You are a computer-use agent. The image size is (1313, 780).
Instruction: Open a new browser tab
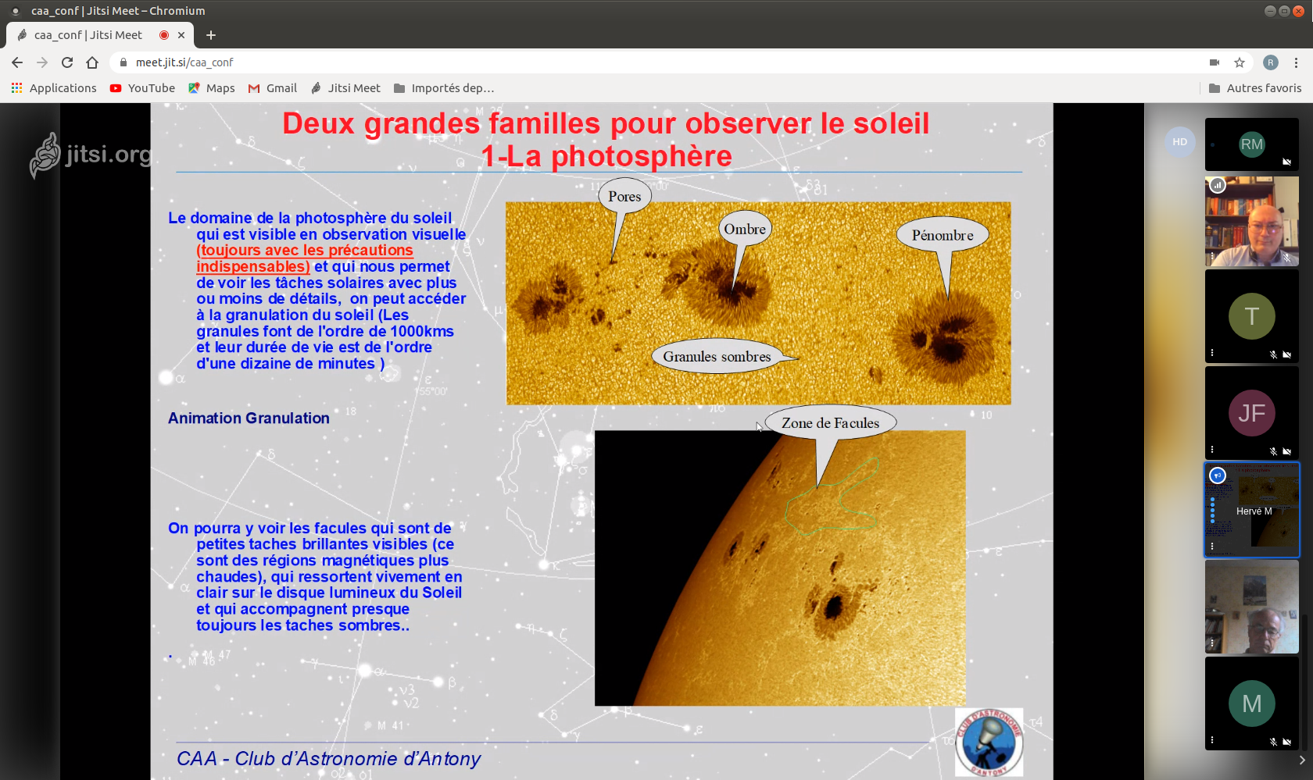pos(211,35)
